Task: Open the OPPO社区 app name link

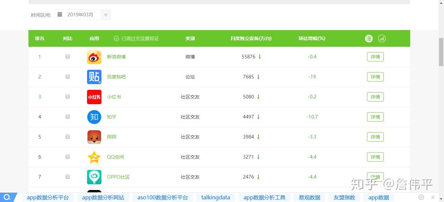Action: (x=118, y=177)
